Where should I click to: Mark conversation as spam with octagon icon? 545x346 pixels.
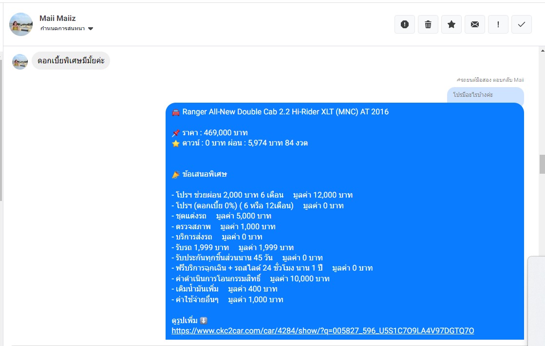click(405, 24)
